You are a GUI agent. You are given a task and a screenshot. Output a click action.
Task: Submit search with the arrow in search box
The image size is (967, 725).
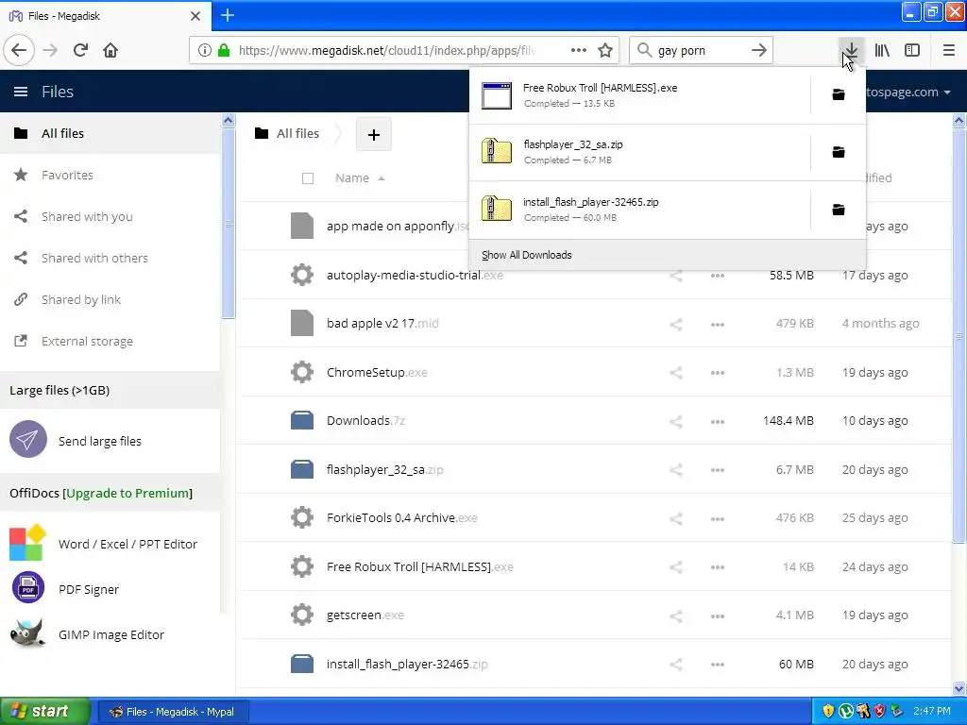tap(759, 51)
